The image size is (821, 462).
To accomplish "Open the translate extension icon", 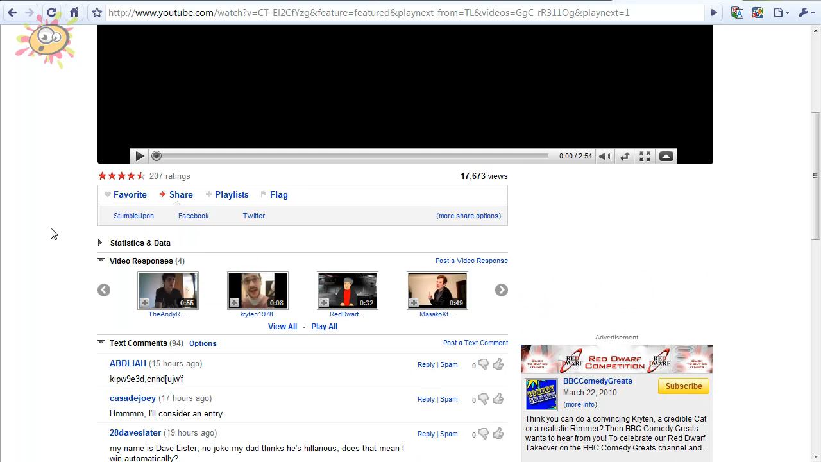I will point(737,12).
